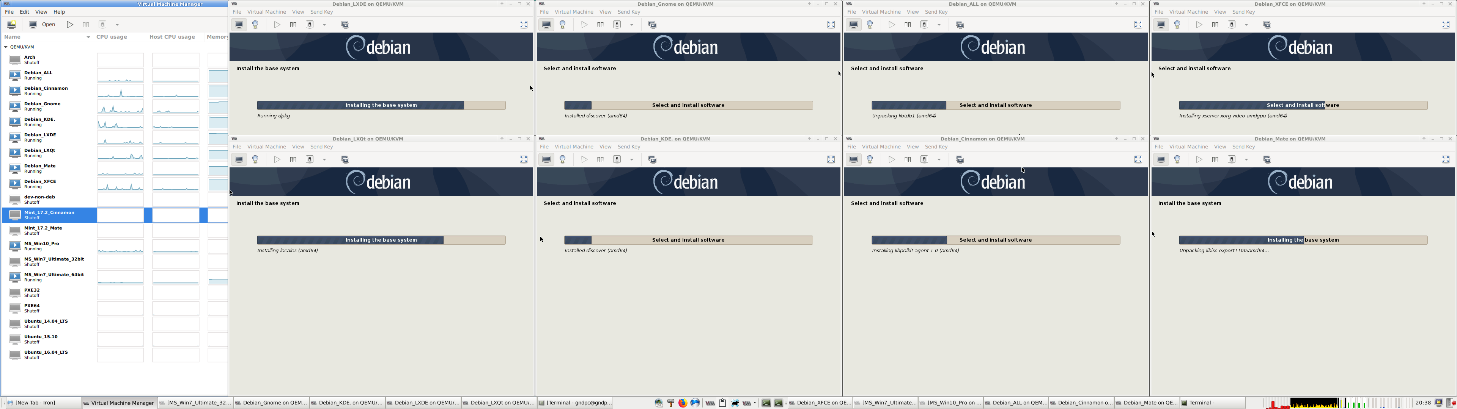Toggle the graphical console view in Debian_LXQt window

239,159
